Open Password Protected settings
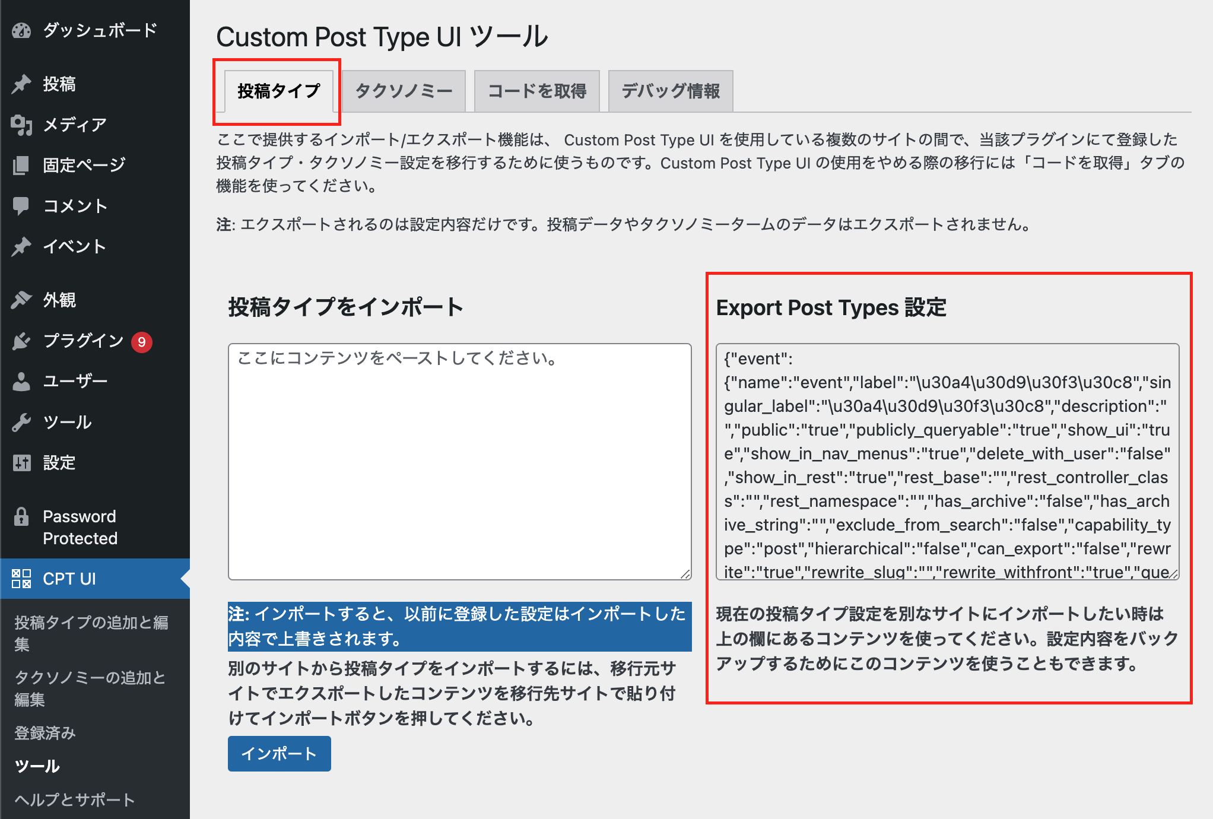Viewport: 1213px width, 819px height. click(x=95, y=527)
